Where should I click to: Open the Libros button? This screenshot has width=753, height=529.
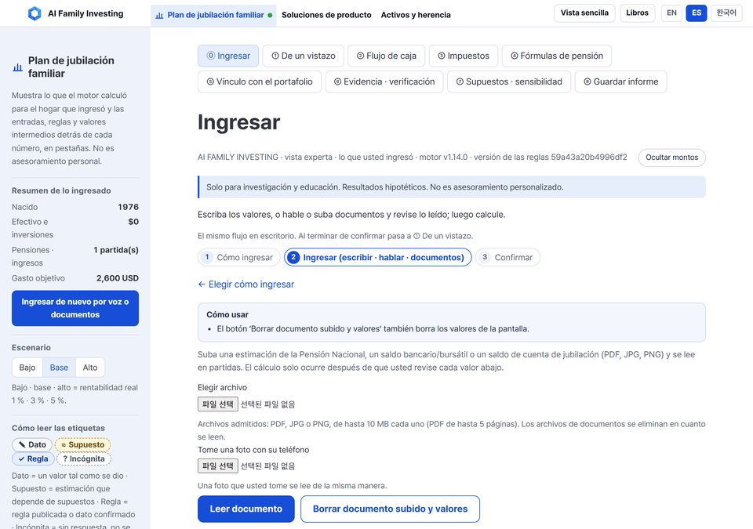[x=637, y=13]
